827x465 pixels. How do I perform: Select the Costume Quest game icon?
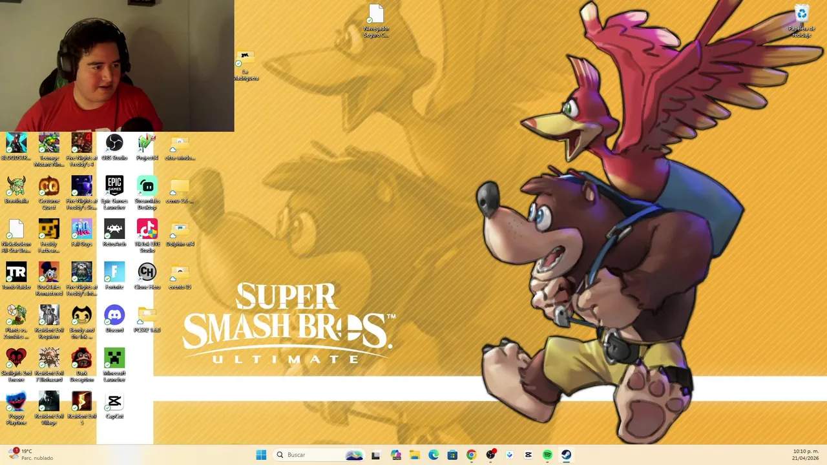49,193
